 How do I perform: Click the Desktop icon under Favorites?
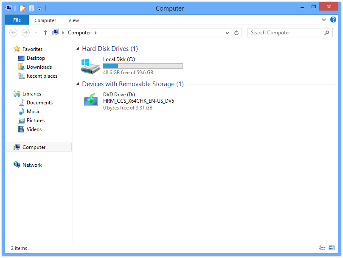tap(21, 58)
